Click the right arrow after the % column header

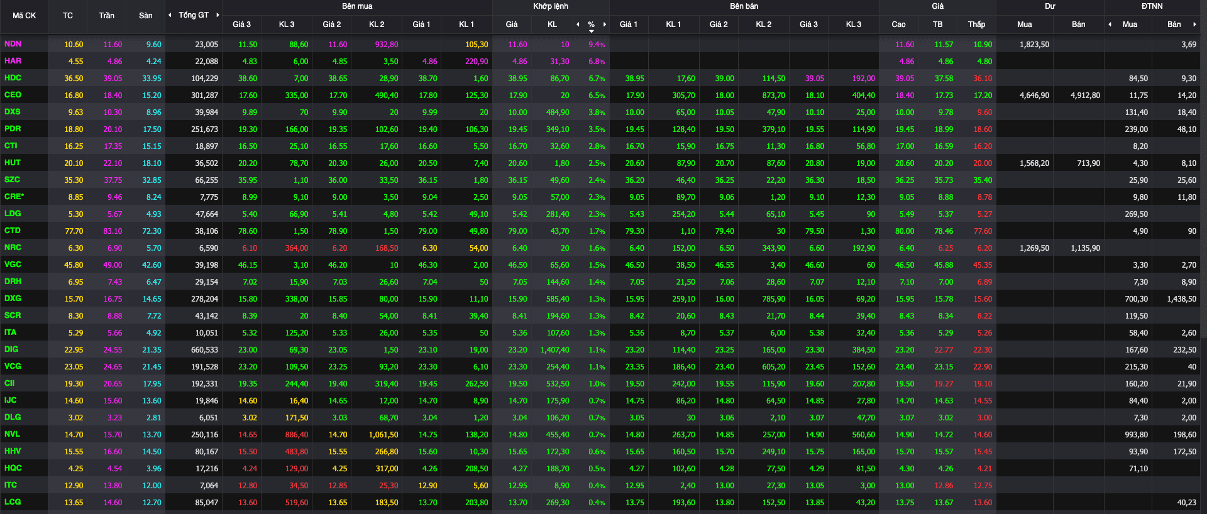click(x=605, y=25)
